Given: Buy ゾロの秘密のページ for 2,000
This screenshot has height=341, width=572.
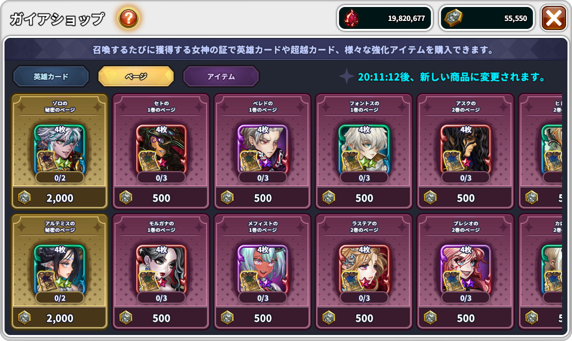Looking at the screenshot, I should [60, 198].
